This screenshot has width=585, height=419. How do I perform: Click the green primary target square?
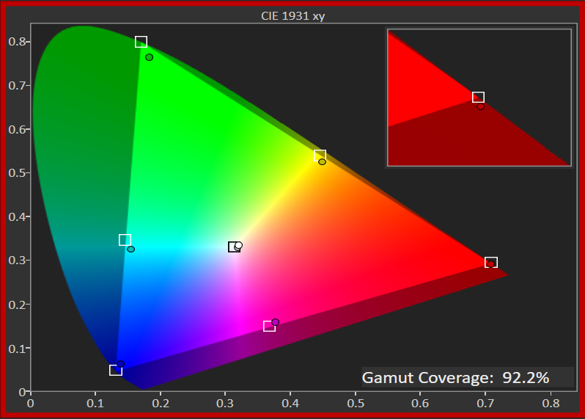tap(141, 42)
